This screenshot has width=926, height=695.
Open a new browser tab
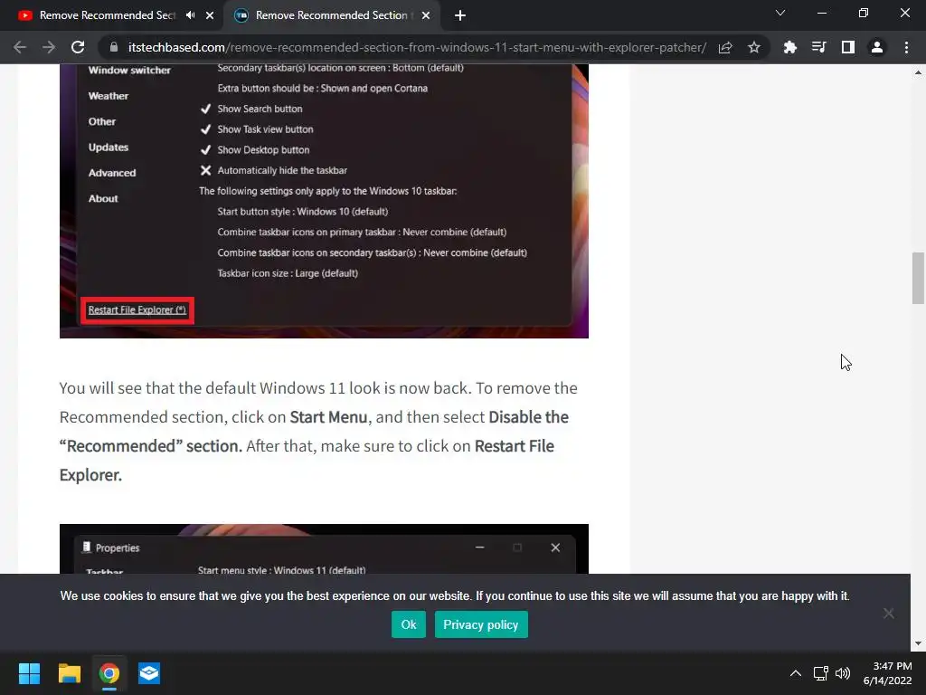pyautogui.click(x=460, y=15)
